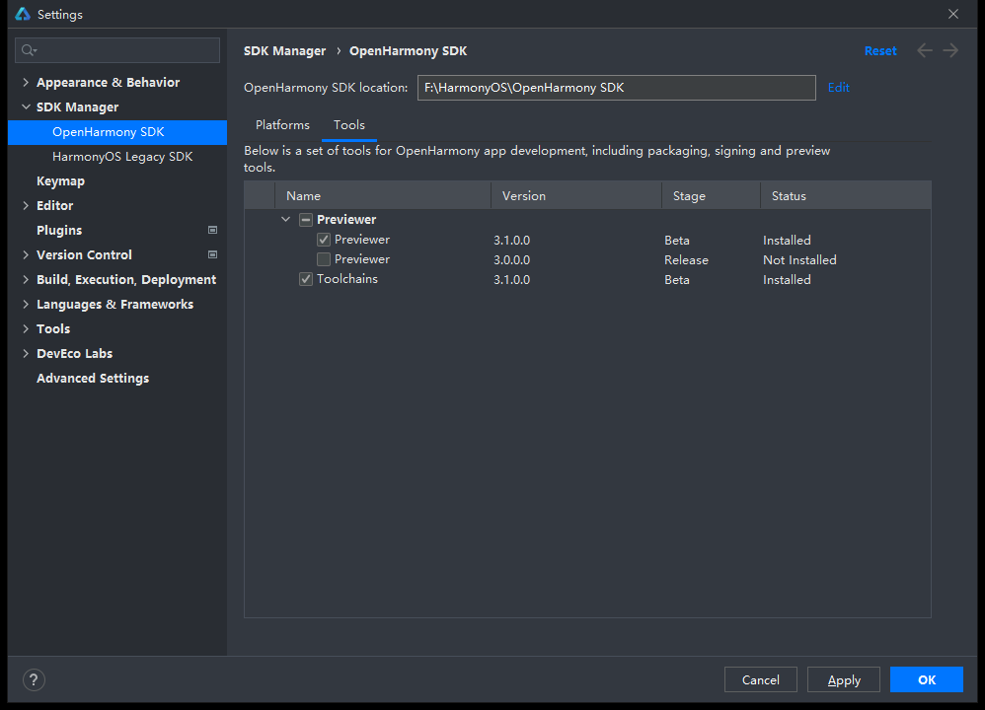The width and height of the screenshot is (985, 710).
Task: Expand Appearance & Behavior section
Action: [26, 82]
